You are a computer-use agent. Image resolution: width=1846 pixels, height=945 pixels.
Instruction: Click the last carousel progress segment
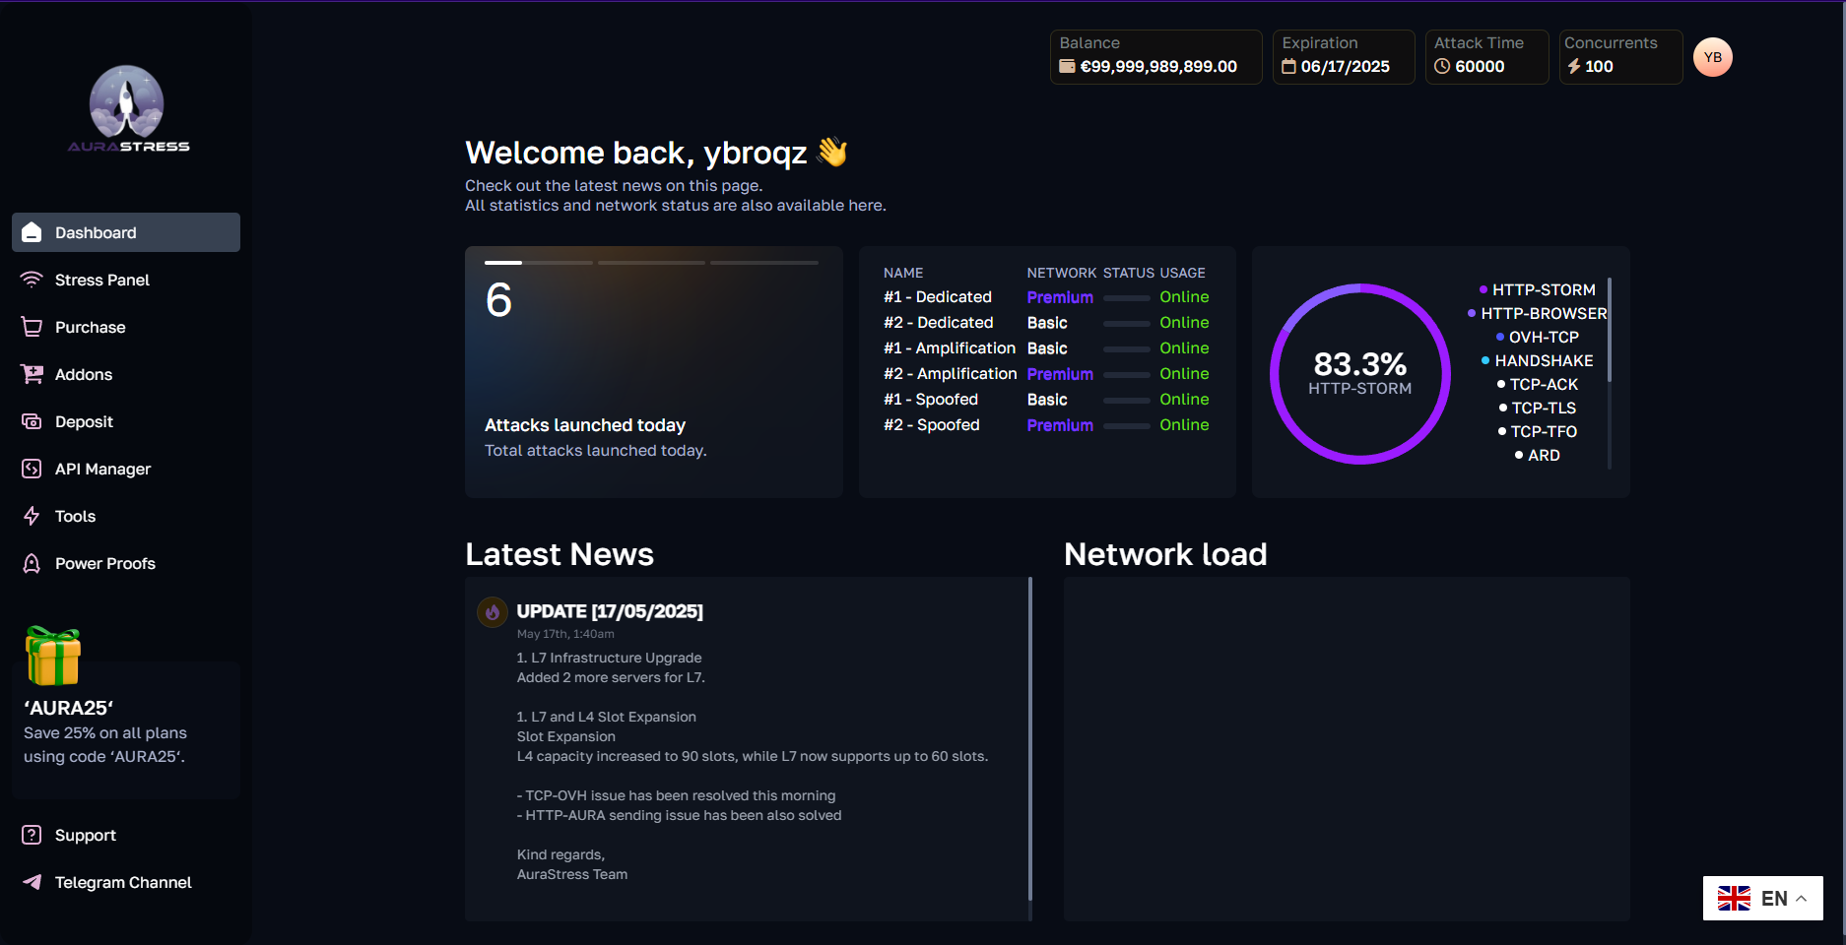coord(764,263)
